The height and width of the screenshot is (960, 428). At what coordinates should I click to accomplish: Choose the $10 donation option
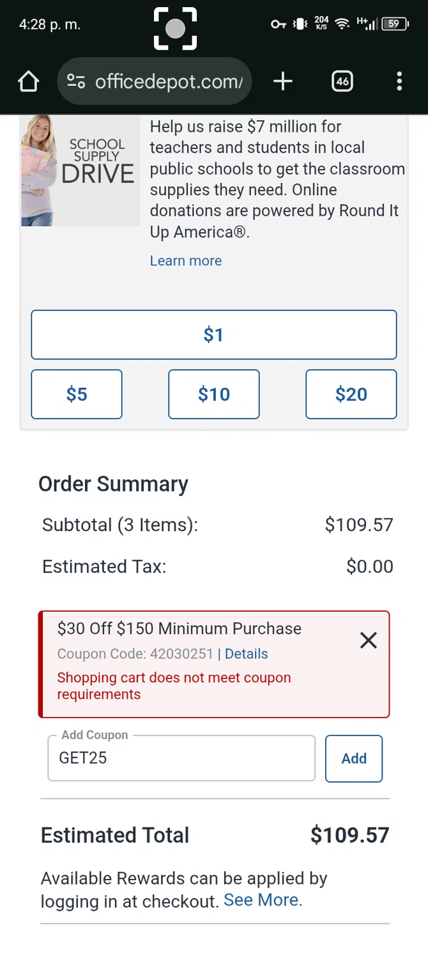click(x=213, y=394)
